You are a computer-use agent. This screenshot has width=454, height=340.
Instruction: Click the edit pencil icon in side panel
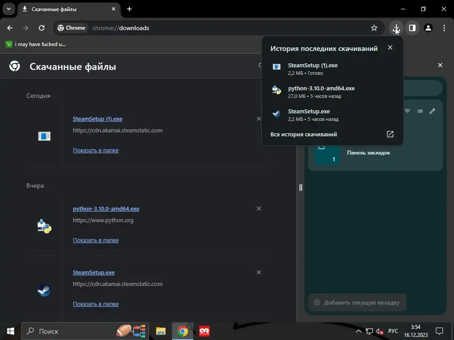pyautogui.click(x=432, y=111)
